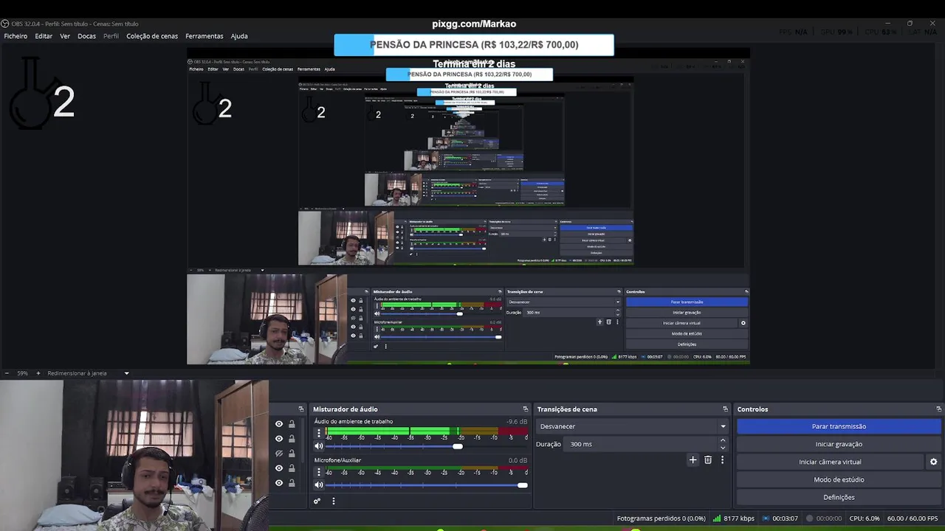Open Redimensionar à janela scaling dropdown
The image size is (945, 531).
[88, 373]
